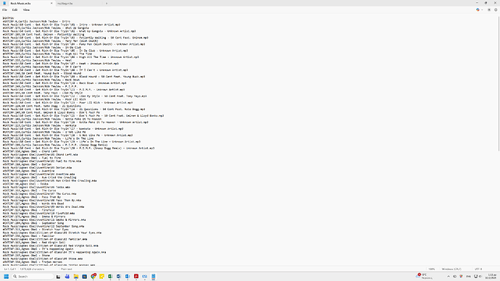Open the weather widget on the taskbar
500x281 pixels.
click(x=425, y=276)
